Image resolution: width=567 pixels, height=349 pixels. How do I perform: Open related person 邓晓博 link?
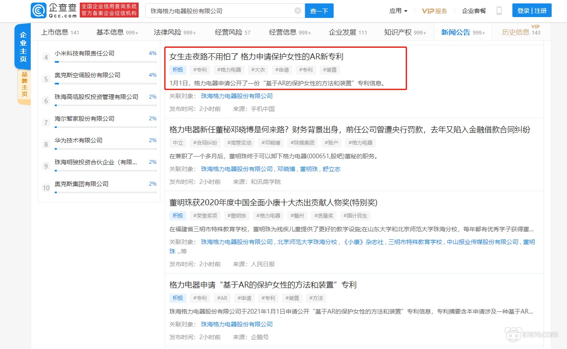tap(286, 169)
